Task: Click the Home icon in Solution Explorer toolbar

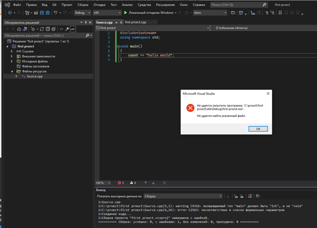Action: click(x=19, y=29)
